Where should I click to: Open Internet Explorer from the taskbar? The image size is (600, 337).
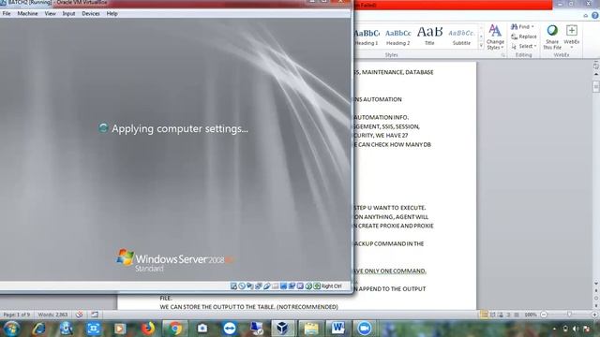click(x=38, y=329)
